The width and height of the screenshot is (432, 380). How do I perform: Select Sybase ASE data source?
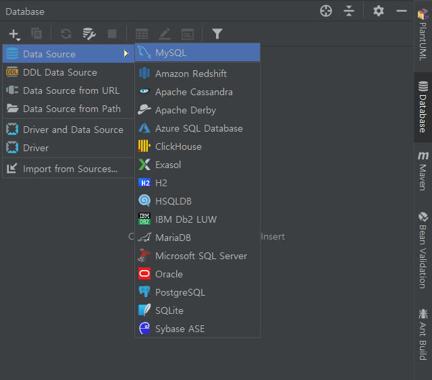pos(197,329)
